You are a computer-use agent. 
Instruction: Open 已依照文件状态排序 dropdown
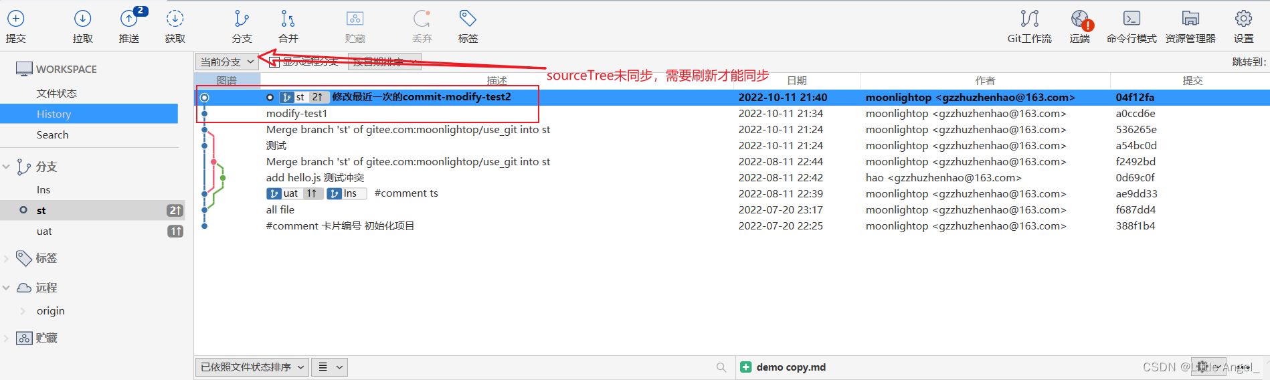252,367
